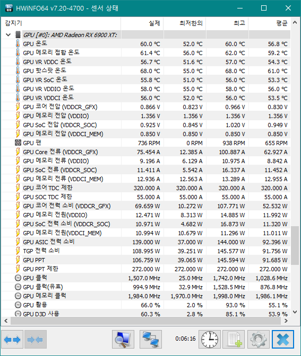The image size is (301, 356).
Task: Click the lightning icon for TGP 전력 소비
Action: (x=18, y=251)
